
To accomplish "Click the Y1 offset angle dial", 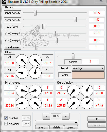I will 22,73.
